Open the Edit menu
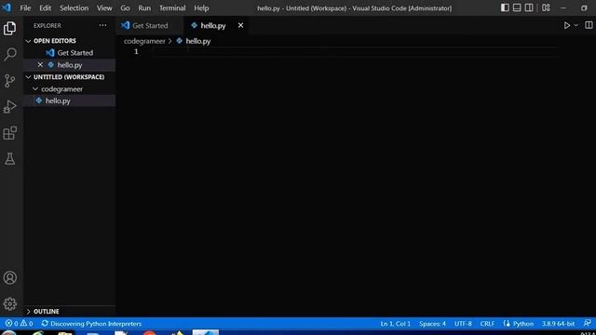 pos(46,8)
